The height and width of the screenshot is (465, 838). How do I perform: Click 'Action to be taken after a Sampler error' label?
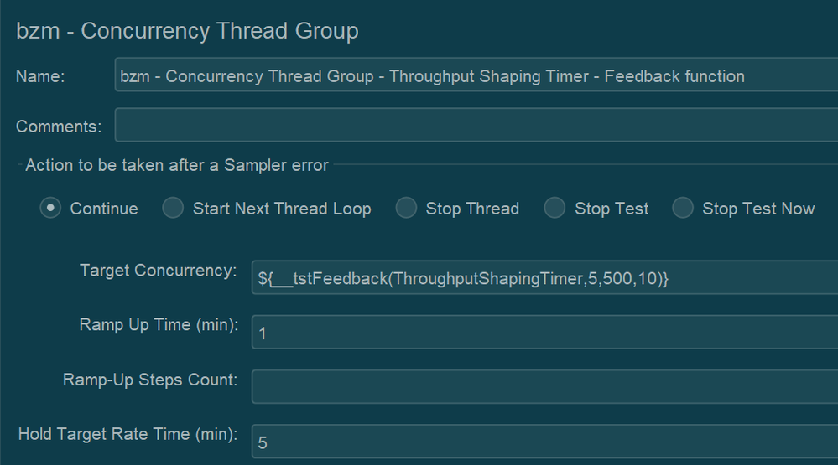pos(177,166)
